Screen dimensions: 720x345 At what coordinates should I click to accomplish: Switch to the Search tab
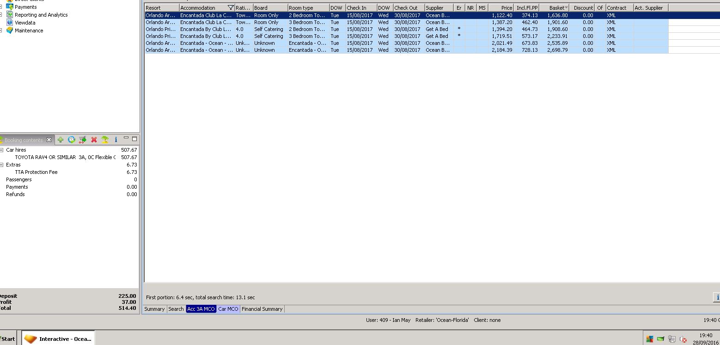tap(176, 309)
